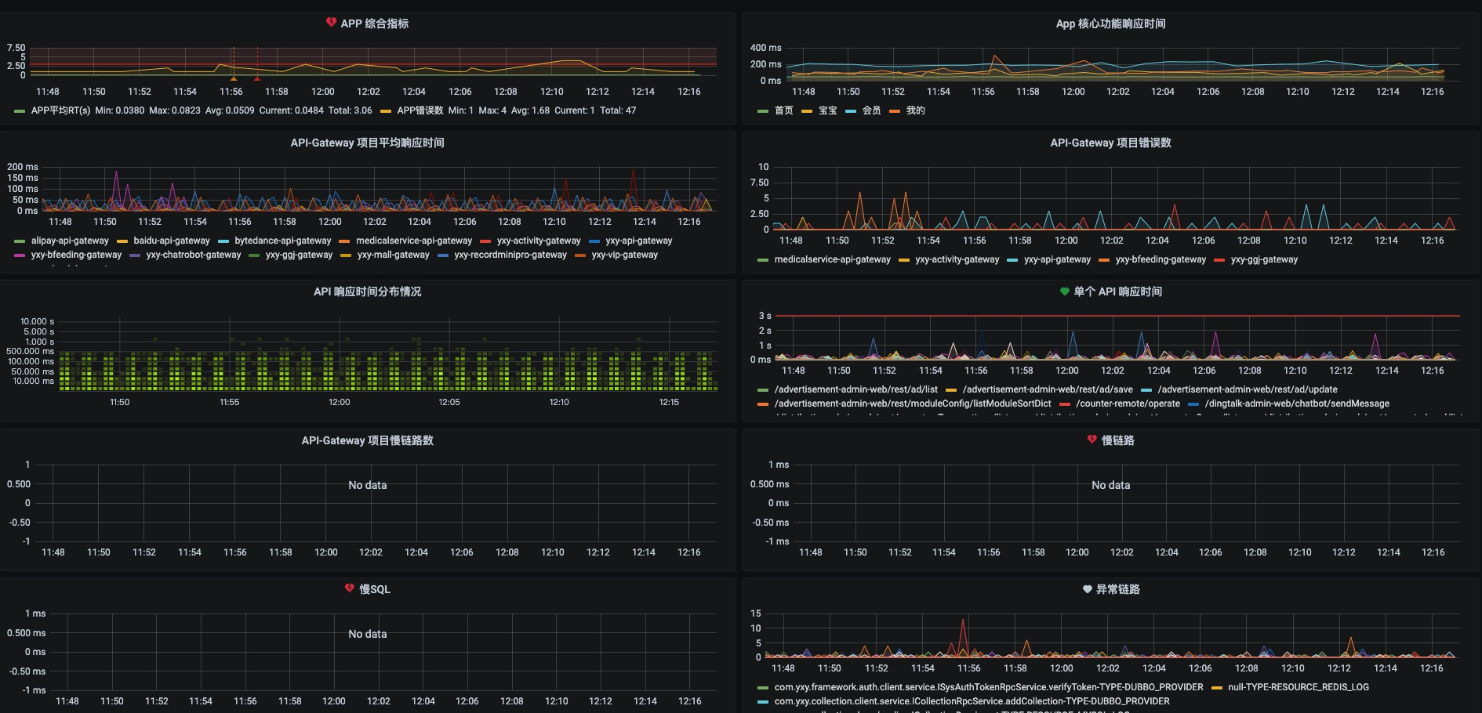Toggle bytedance-api-gateway series in the legend
1482x713 pixels.
tap(283, 241)
